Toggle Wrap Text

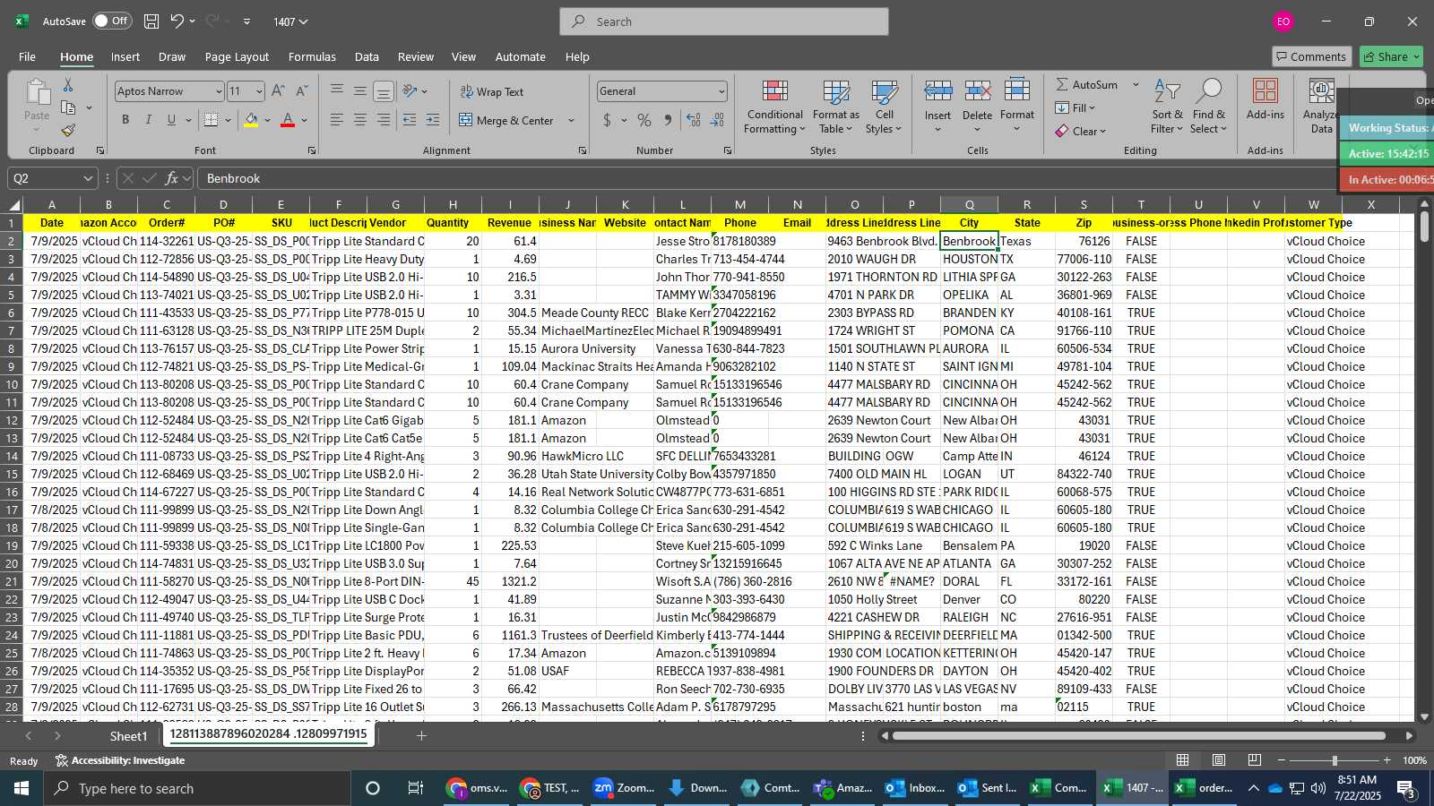click(492, 91)
